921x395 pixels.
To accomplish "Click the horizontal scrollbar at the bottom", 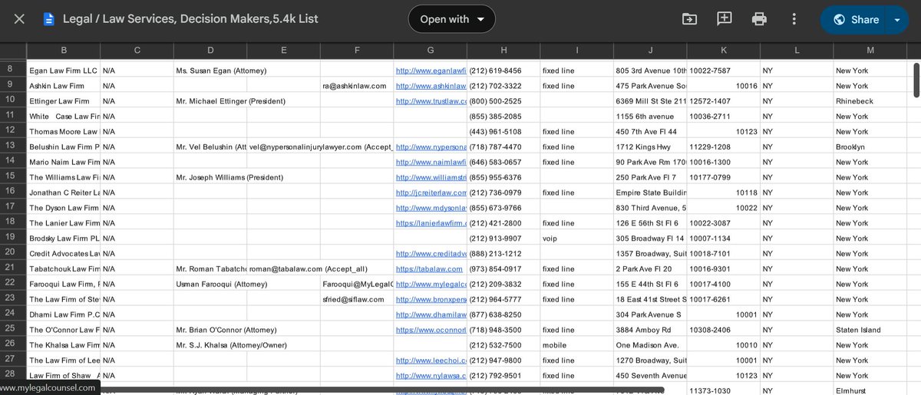I will pos(384,390).
